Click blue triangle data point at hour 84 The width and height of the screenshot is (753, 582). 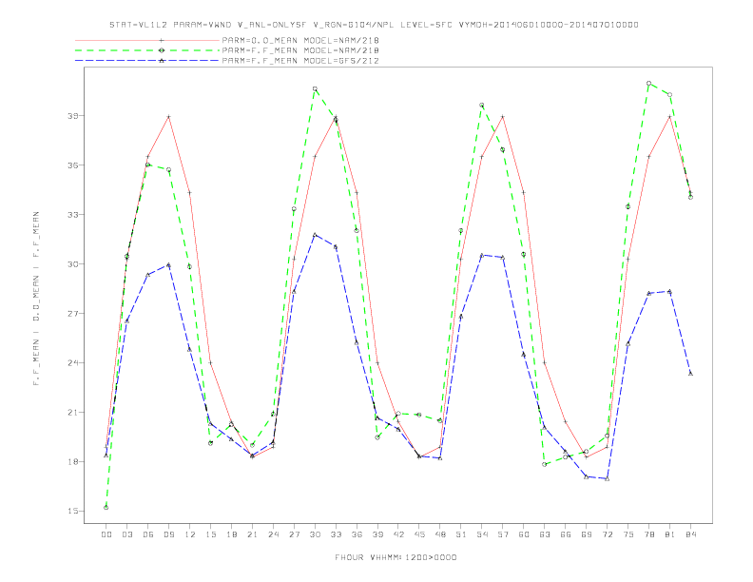(690, 373)
